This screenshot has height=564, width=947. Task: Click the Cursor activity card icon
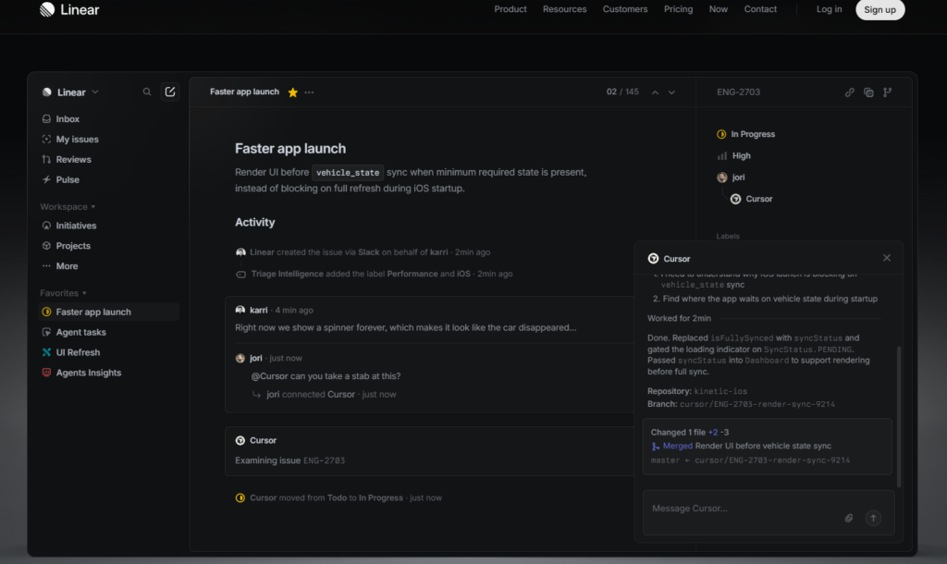[x=240, y=441]
